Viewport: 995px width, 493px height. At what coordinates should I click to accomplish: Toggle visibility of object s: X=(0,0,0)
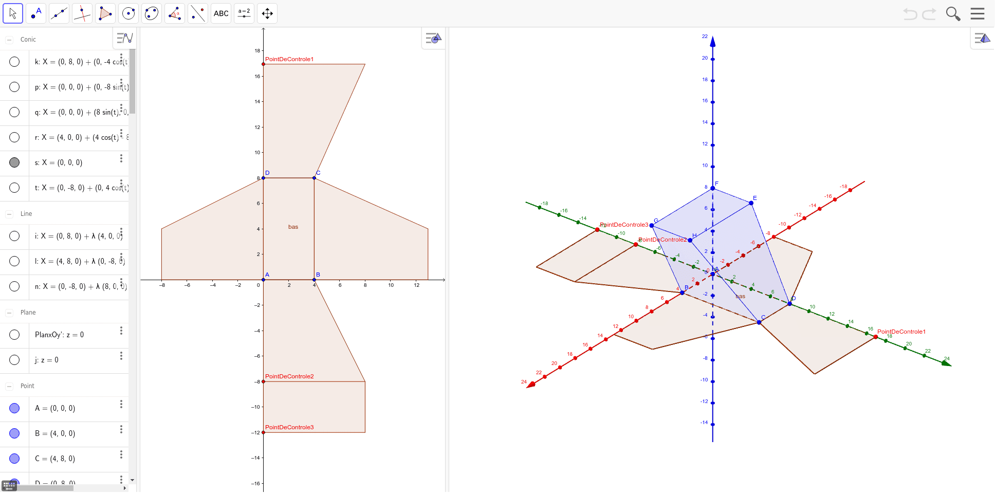(14, 162)
